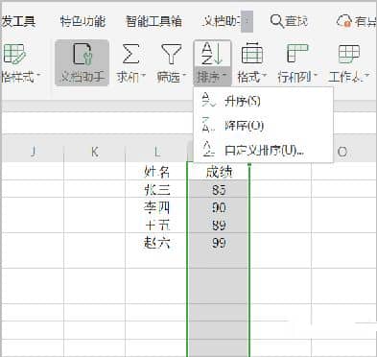Click the table style icon at left
Image resolution: width=377 pixels, height=357 pixels.
(x=14, y=55)
